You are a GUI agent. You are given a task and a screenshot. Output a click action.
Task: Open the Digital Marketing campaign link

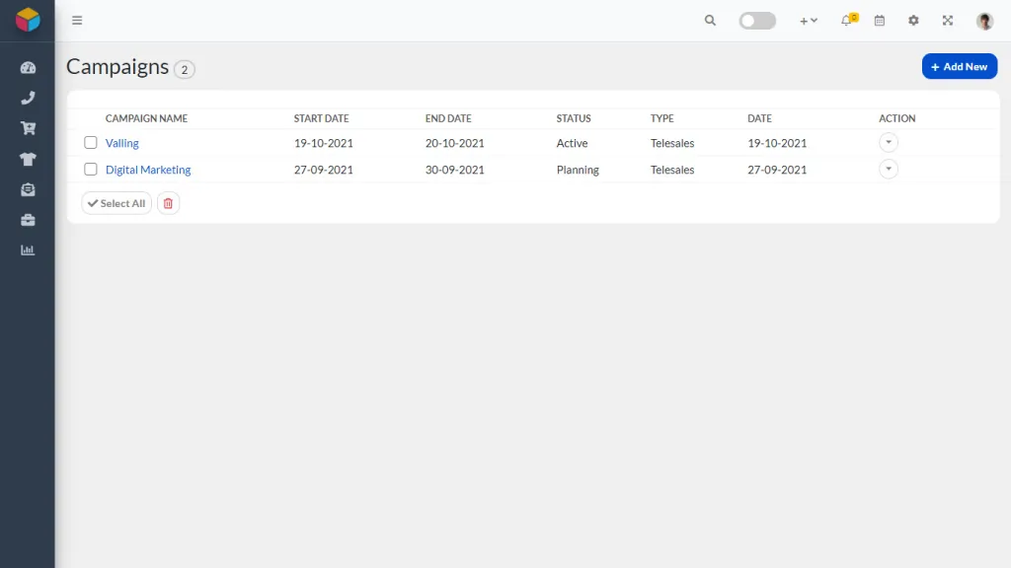pos(148,170)
